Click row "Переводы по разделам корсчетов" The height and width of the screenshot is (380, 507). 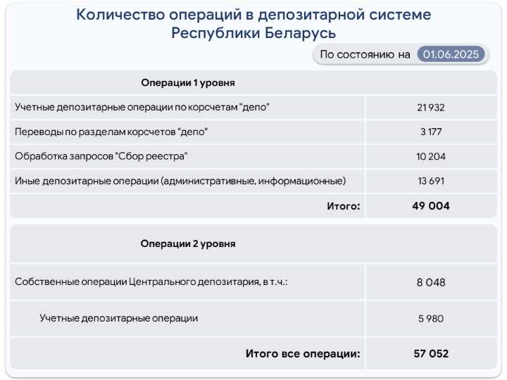(x=254, y=132)
